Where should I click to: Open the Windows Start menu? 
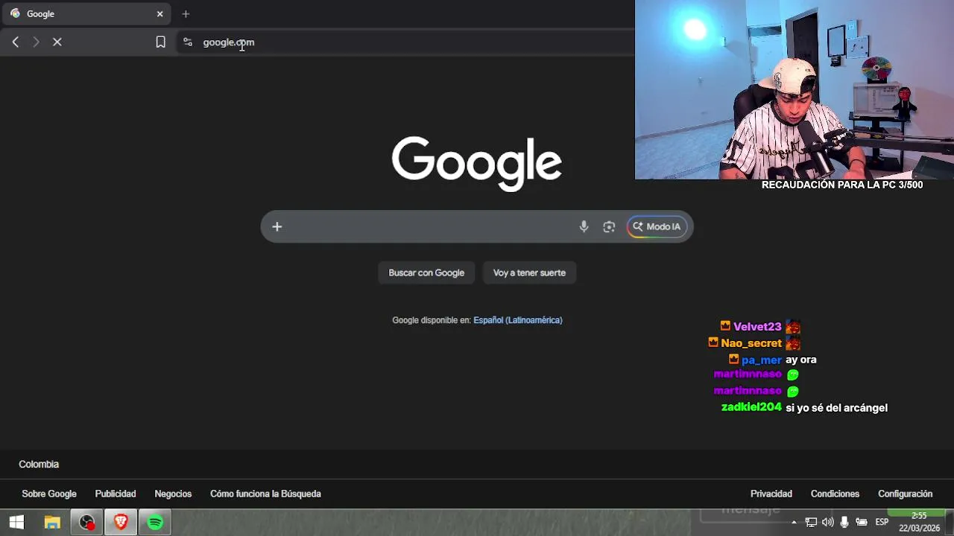[x=16, y=523]
